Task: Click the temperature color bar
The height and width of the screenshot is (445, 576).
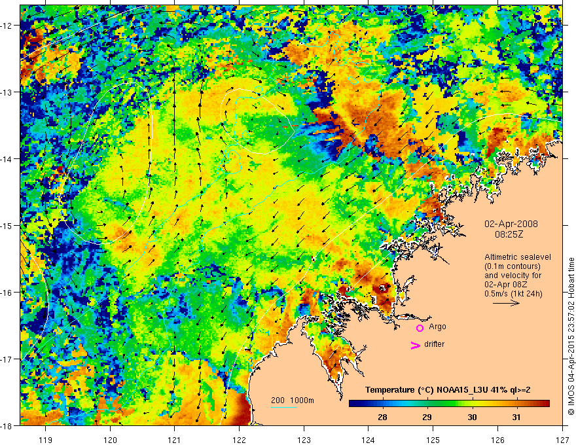Action: tap(449, 404)
